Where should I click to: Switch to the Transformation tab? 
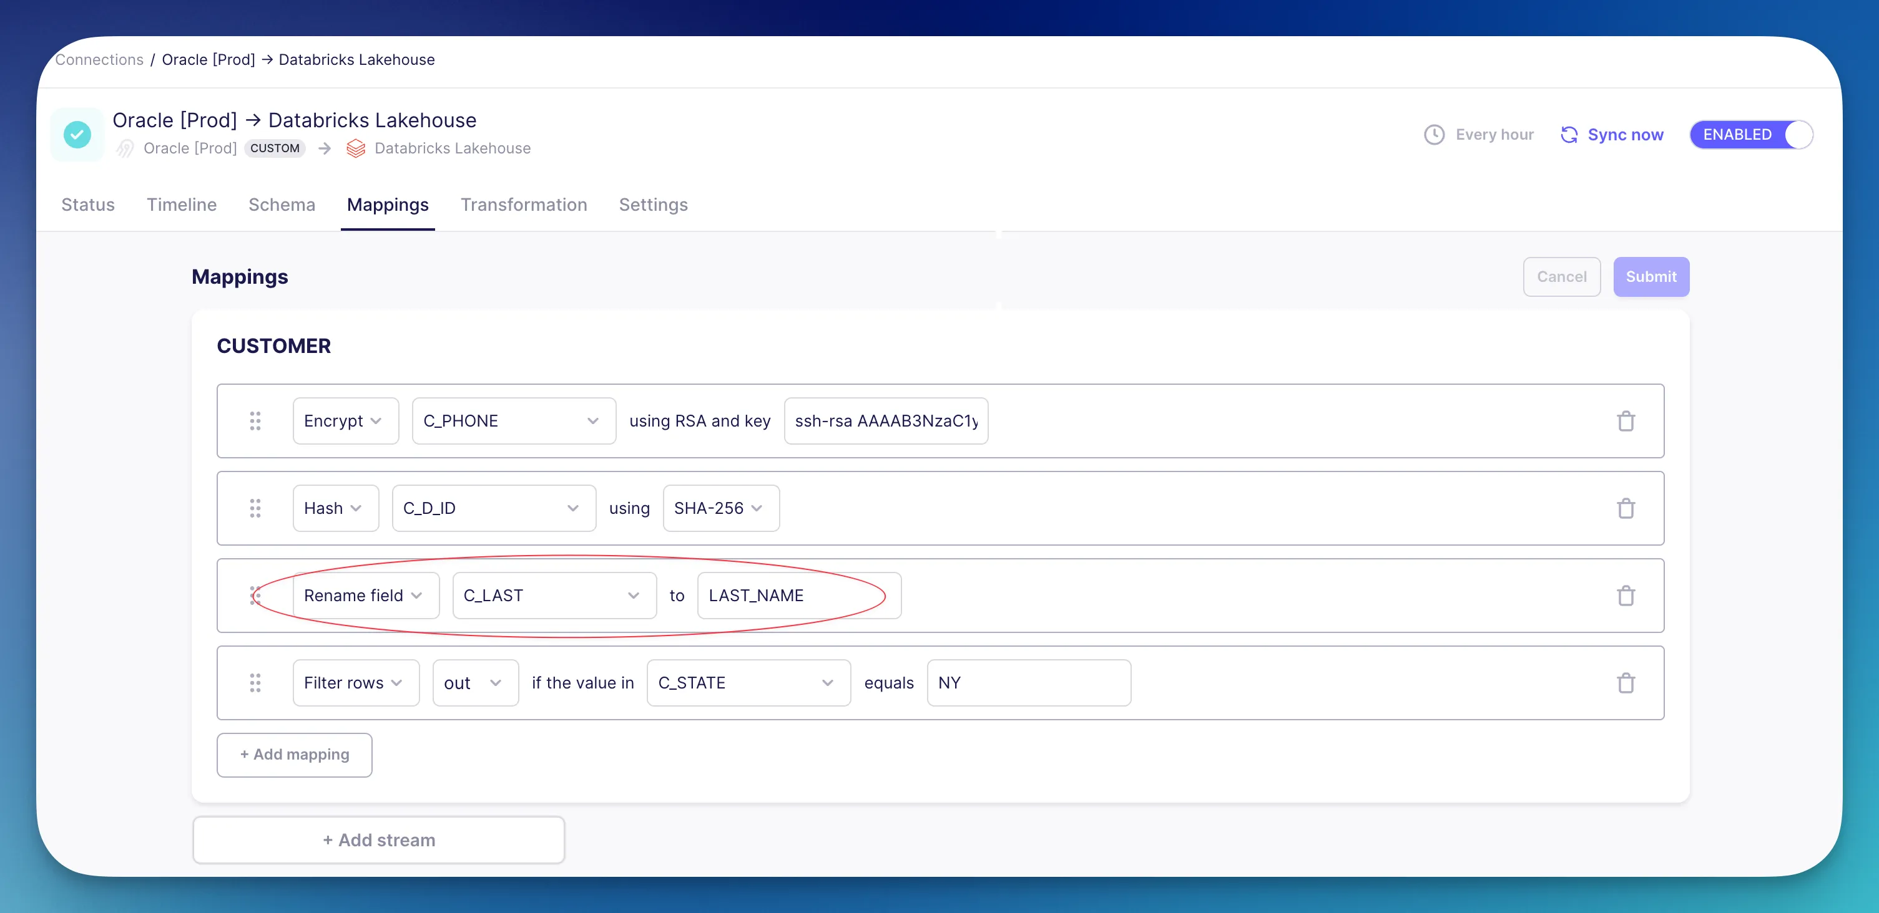(523, 205)
